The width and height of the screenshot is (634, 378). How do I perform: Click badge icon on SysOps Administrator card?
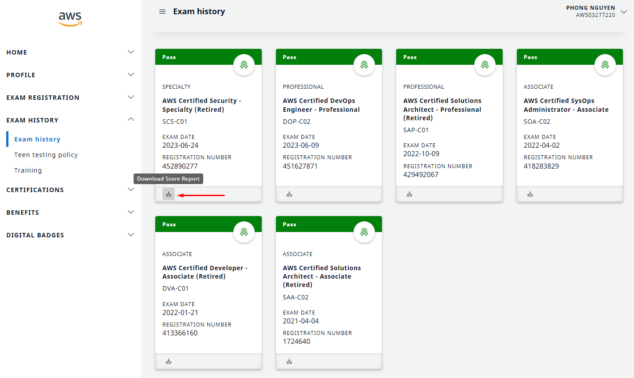(x=605, y=65)
